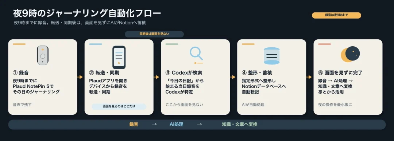This screenshot has width=394, height=141.
Task: Click the title '夜9時のジャーナリング自動化フロー'
Action: click(87, 13)
